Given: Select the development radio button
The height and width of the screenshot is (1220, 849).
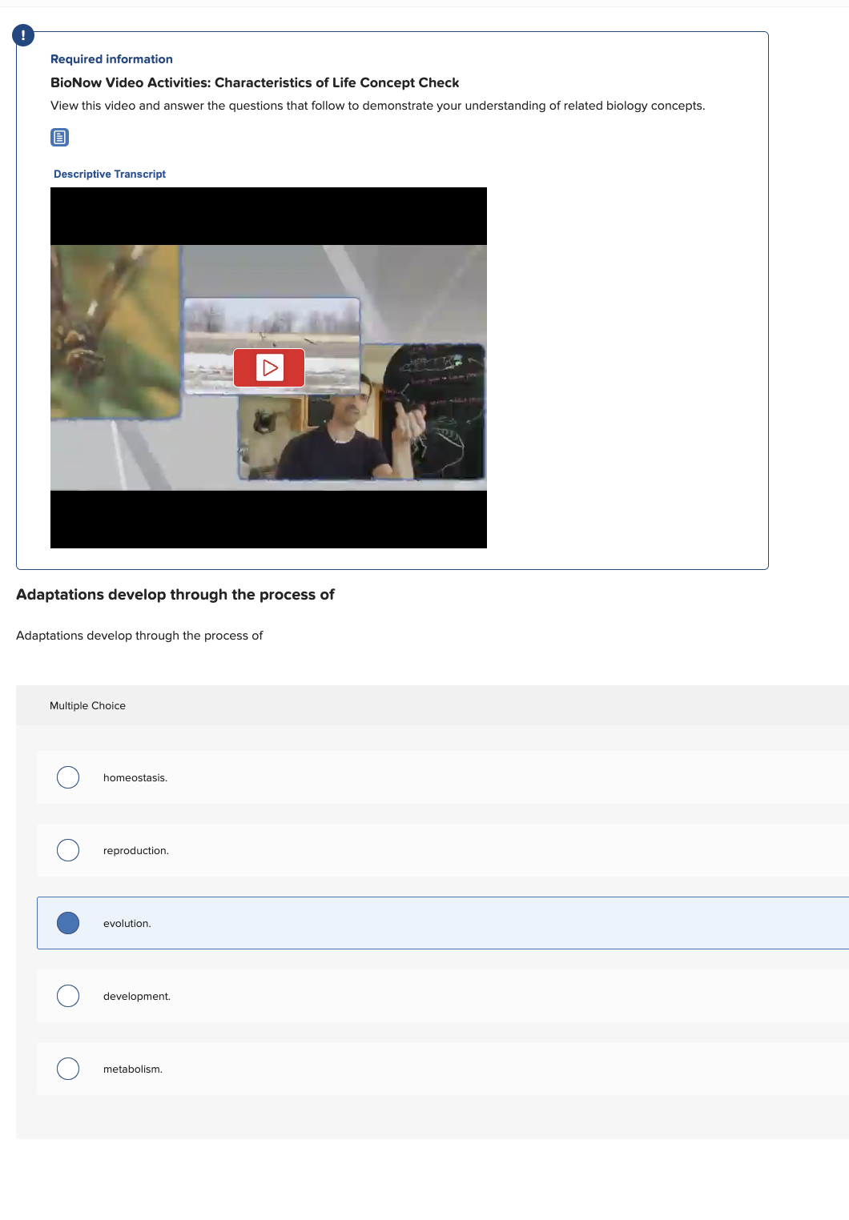Looking at the screenshot, I should point(68,996).
